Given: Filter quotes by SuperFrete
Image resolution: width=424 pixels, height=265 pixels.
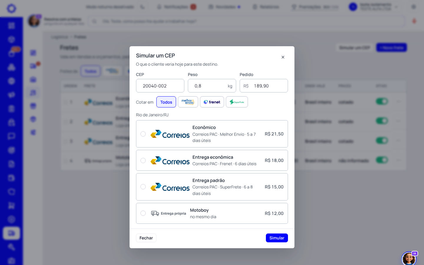Looking at the screenshot, I should pos(237,102).
